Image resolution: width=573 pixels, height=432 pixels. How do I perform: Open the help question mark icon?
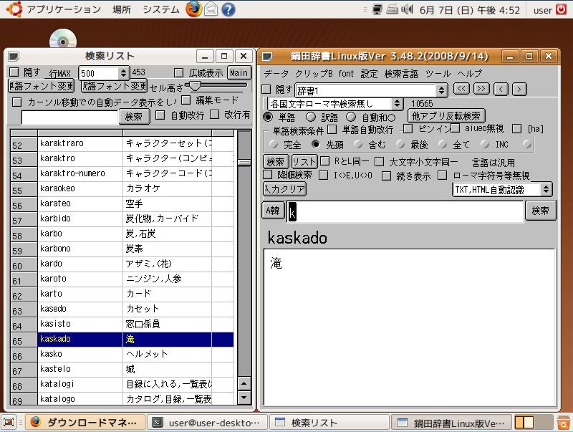(228, 9)
